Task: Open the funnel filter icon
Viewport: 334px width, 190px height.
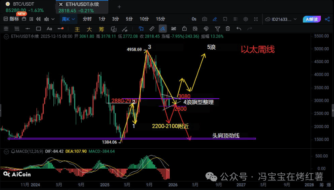Action: pos(217,29)
